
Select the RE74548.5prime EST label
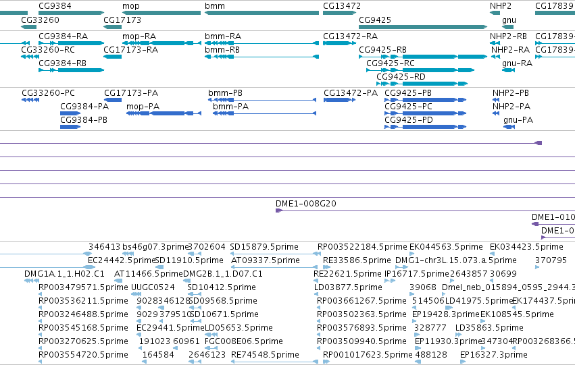(265, 355)
